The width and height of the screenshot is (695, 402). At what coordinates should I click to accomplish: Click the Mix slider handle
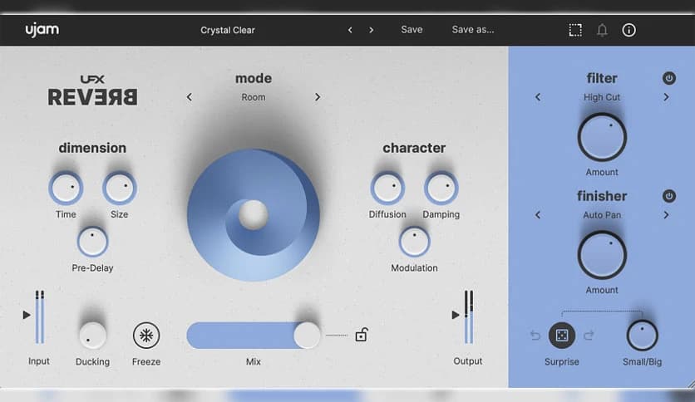click(307, 336)
